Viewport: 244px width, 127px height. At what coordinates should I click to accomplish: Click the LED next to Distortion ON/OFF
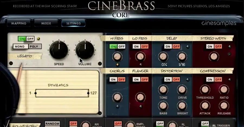(x=188, y=79)
